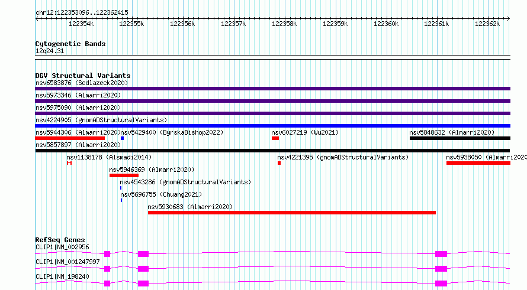Viewport: 527px width, 290px height.
Task: Select nsv4221395 (gnomADStructuralVariants) label
Action: click(343, 157)
